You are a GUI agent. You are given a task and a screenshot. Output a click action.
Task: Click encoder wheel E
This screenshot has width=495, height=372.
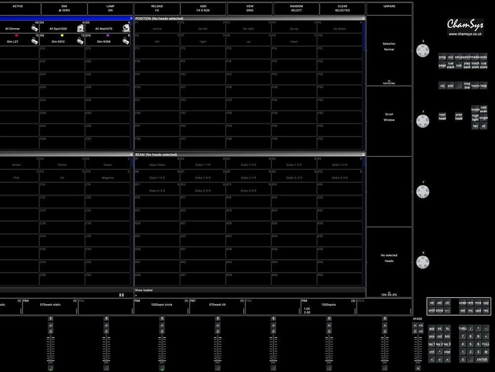pos(423,50)
